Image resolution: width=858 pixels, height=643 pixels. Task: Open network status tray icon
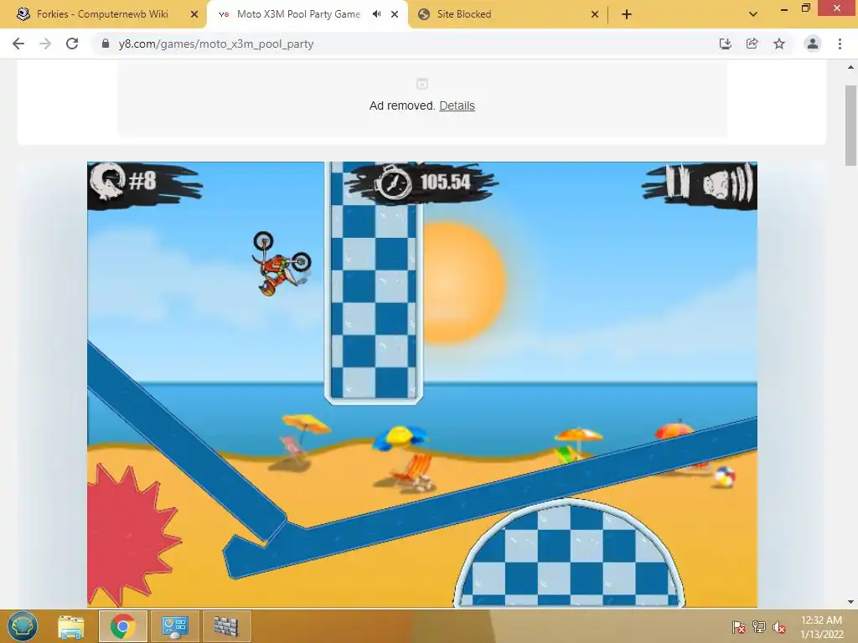759,627
